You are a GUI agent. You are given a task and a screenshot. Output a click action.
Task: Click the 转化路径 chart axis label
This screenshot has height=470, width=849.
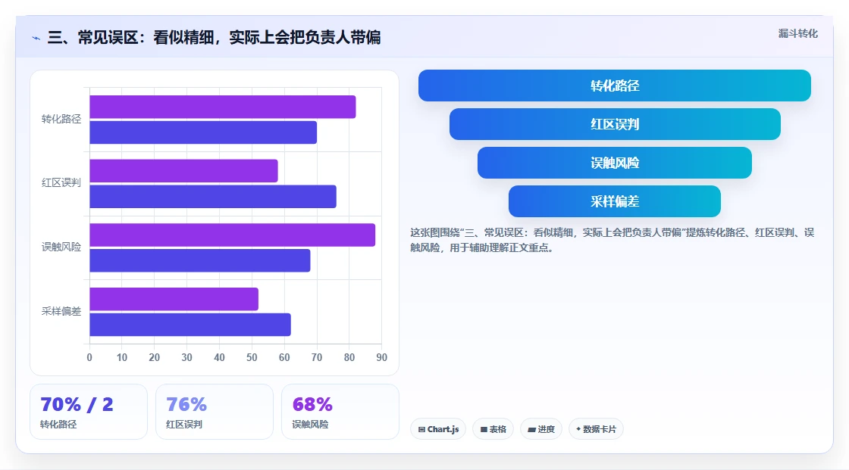pos(61,119)
